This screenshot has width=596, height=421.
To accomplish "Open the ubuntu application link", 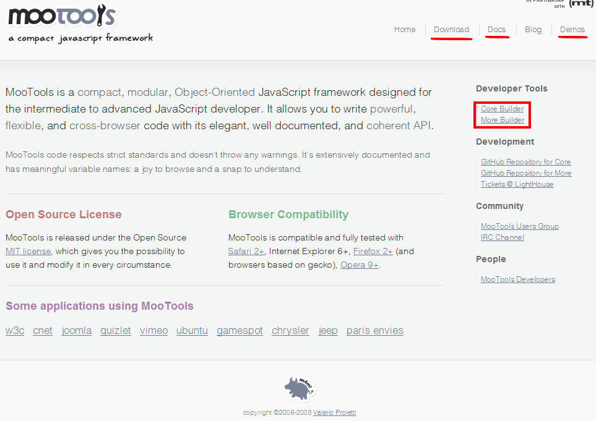I will (192, 331).
